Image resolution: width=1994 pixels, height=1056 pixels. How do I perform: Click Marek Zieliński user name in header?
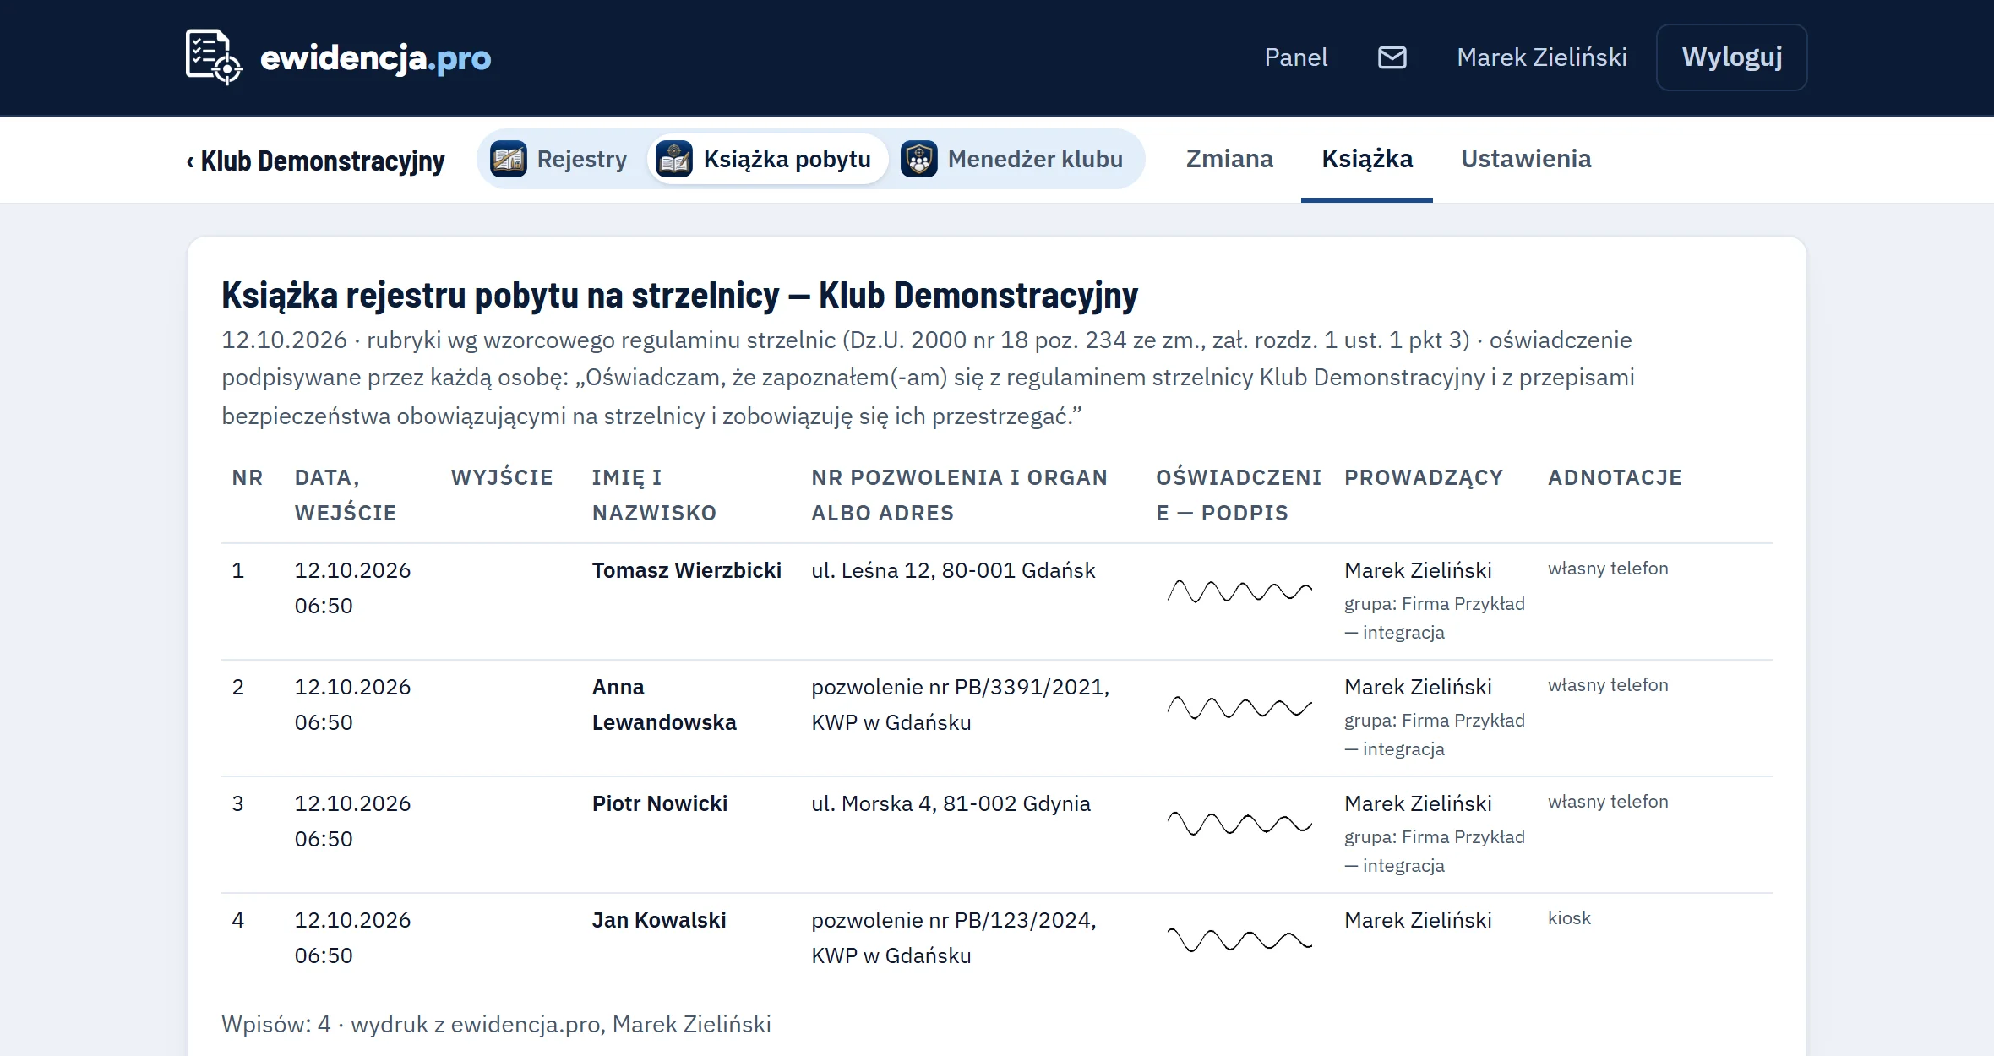pyautogui.click(x=1542, y=57)
